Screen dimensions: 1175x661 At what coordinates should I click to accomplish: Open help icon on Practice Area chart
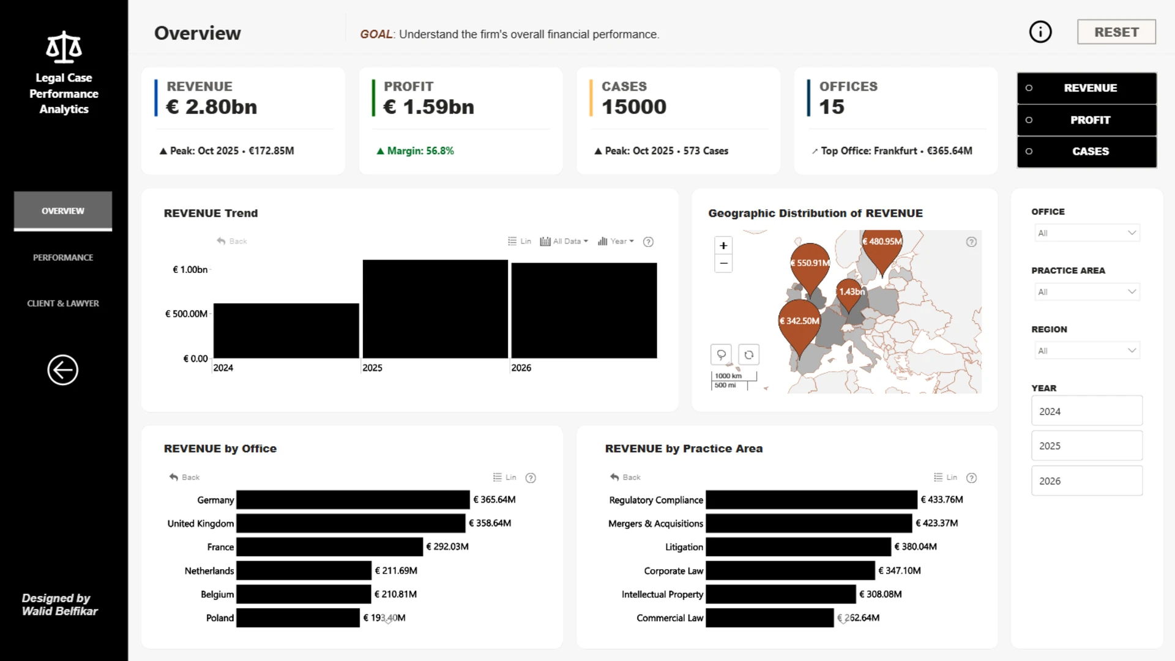(x=971, y=478)
